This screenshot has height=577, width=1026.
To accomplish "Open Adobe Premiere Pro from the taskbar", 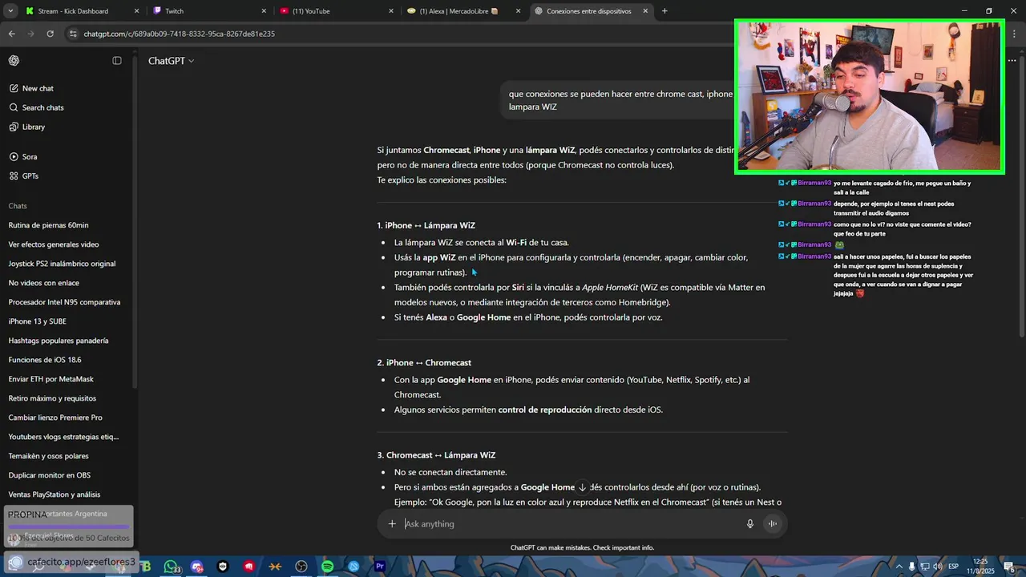I will (x=380, y=567).
